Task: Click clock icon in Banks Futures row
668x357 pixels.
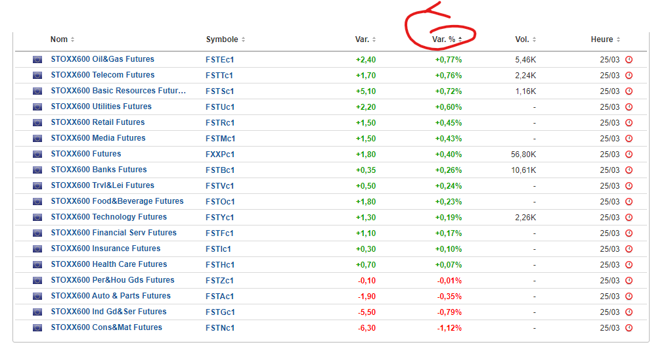Action: [629, 170]
